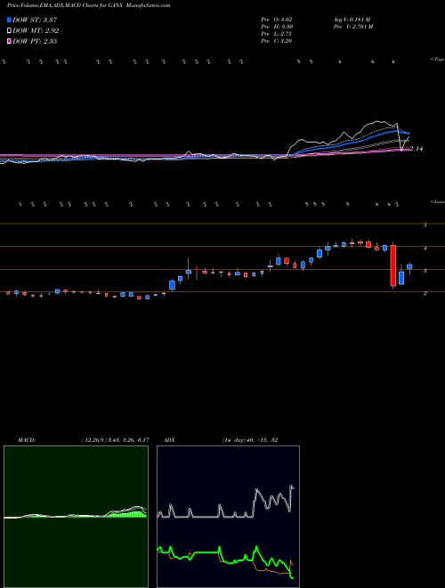445x588 pixels.
Task: Click the Pre L: 2.73 value
Action: pos(277,34)
